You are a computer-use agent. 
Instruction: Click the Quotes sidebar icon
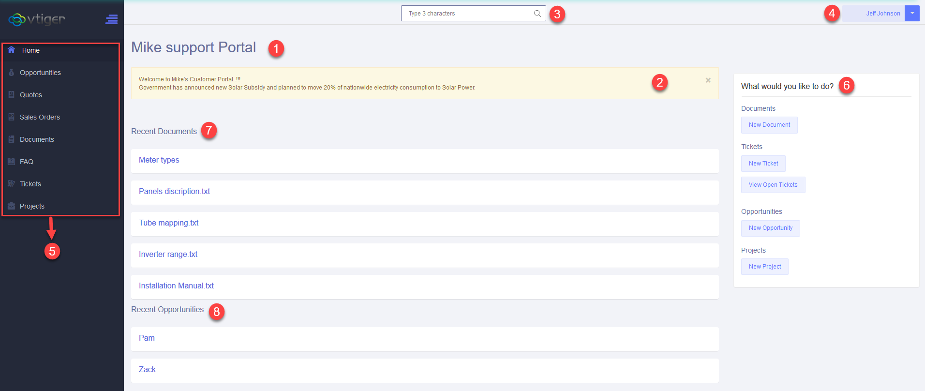[x=12, y=95]
